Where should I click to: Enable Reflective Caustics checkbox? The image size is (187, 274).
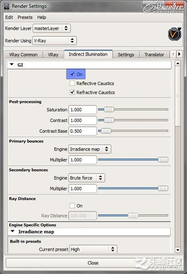(72, 83)
